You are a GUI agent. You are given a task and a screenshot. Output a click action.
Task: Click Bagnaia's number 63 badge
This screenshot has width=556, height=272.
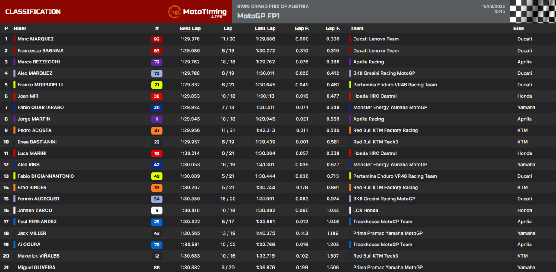[157, 50]
